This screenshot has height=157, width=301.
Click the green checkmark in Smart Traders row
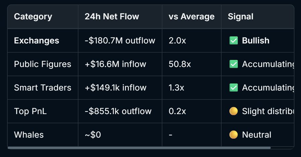(233, 88)
